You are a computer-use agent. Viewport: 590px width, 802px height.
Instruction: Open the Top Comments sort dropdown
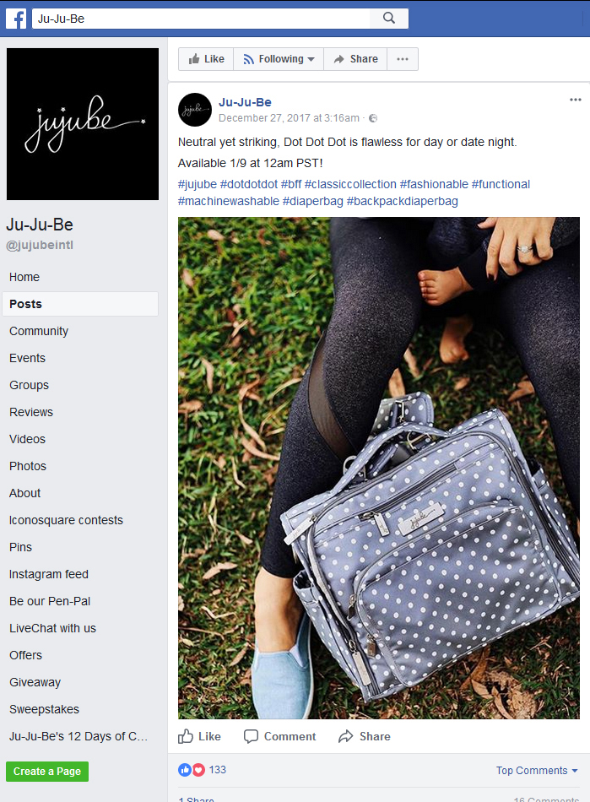tap(537, 770)
